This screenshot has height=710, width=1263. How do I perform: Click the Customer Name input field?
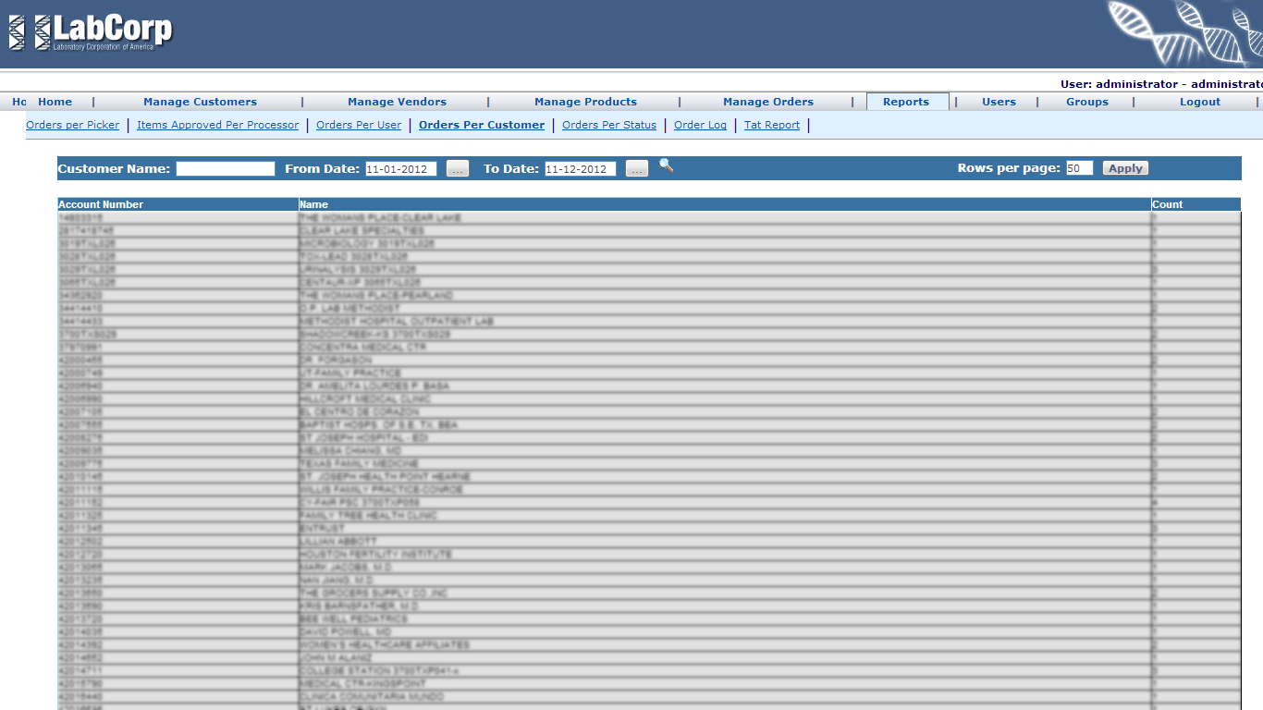tap(226, 169)
